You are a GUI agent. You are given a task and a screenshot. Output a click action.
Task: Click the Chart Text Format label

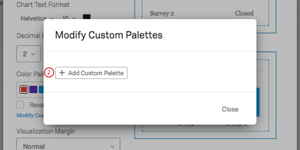coord(43,5)
